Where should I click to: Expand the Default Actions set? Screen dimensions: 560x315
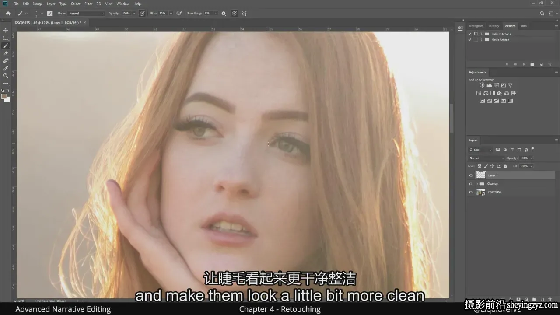click(481, 34)
